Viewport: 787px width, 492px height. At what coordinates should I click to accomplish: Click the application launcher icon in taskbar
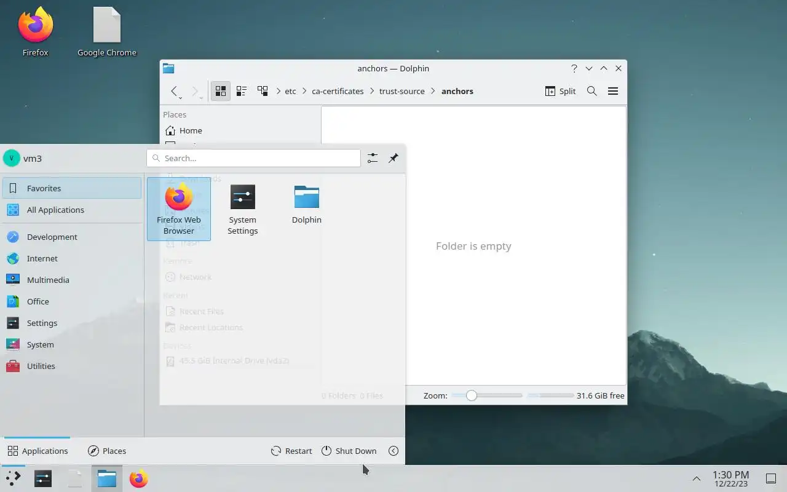click(13, 478)
